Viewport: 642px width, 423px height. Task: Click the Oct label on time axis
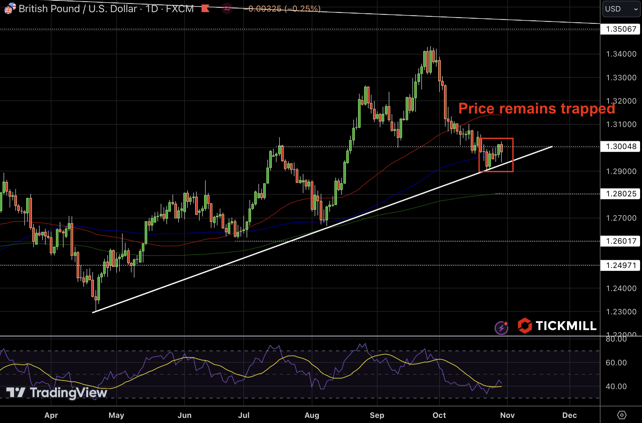tap(439, 415)
